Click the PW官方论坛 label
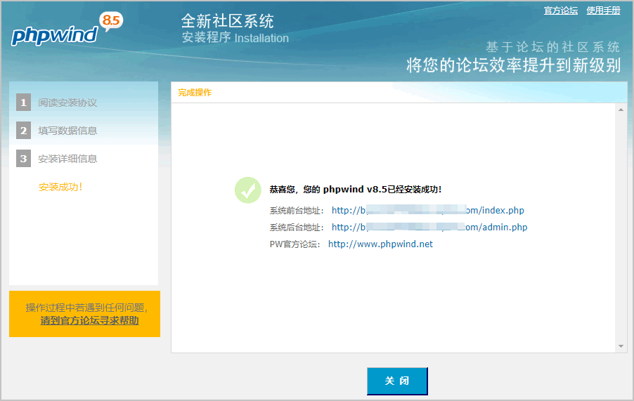 point(295,244)
